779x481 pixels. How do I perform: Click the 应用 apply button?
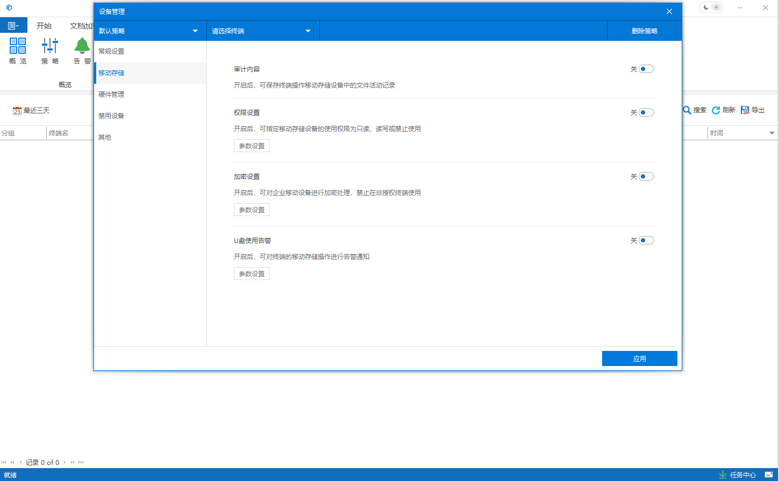[x=639, y=359]
